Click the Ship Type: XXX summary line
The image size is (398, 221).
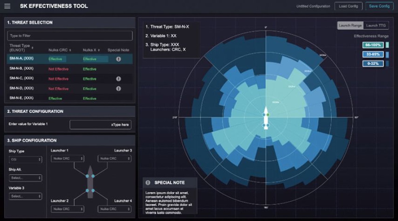[163, 45]
